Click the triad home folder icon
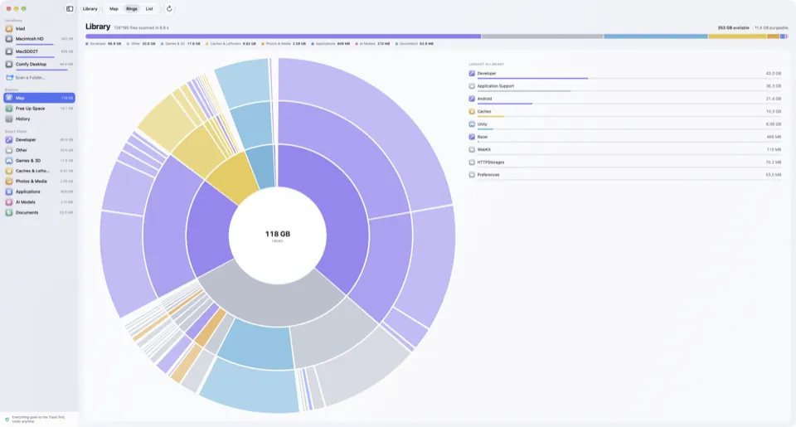The image size is (796, 427). 8,29
